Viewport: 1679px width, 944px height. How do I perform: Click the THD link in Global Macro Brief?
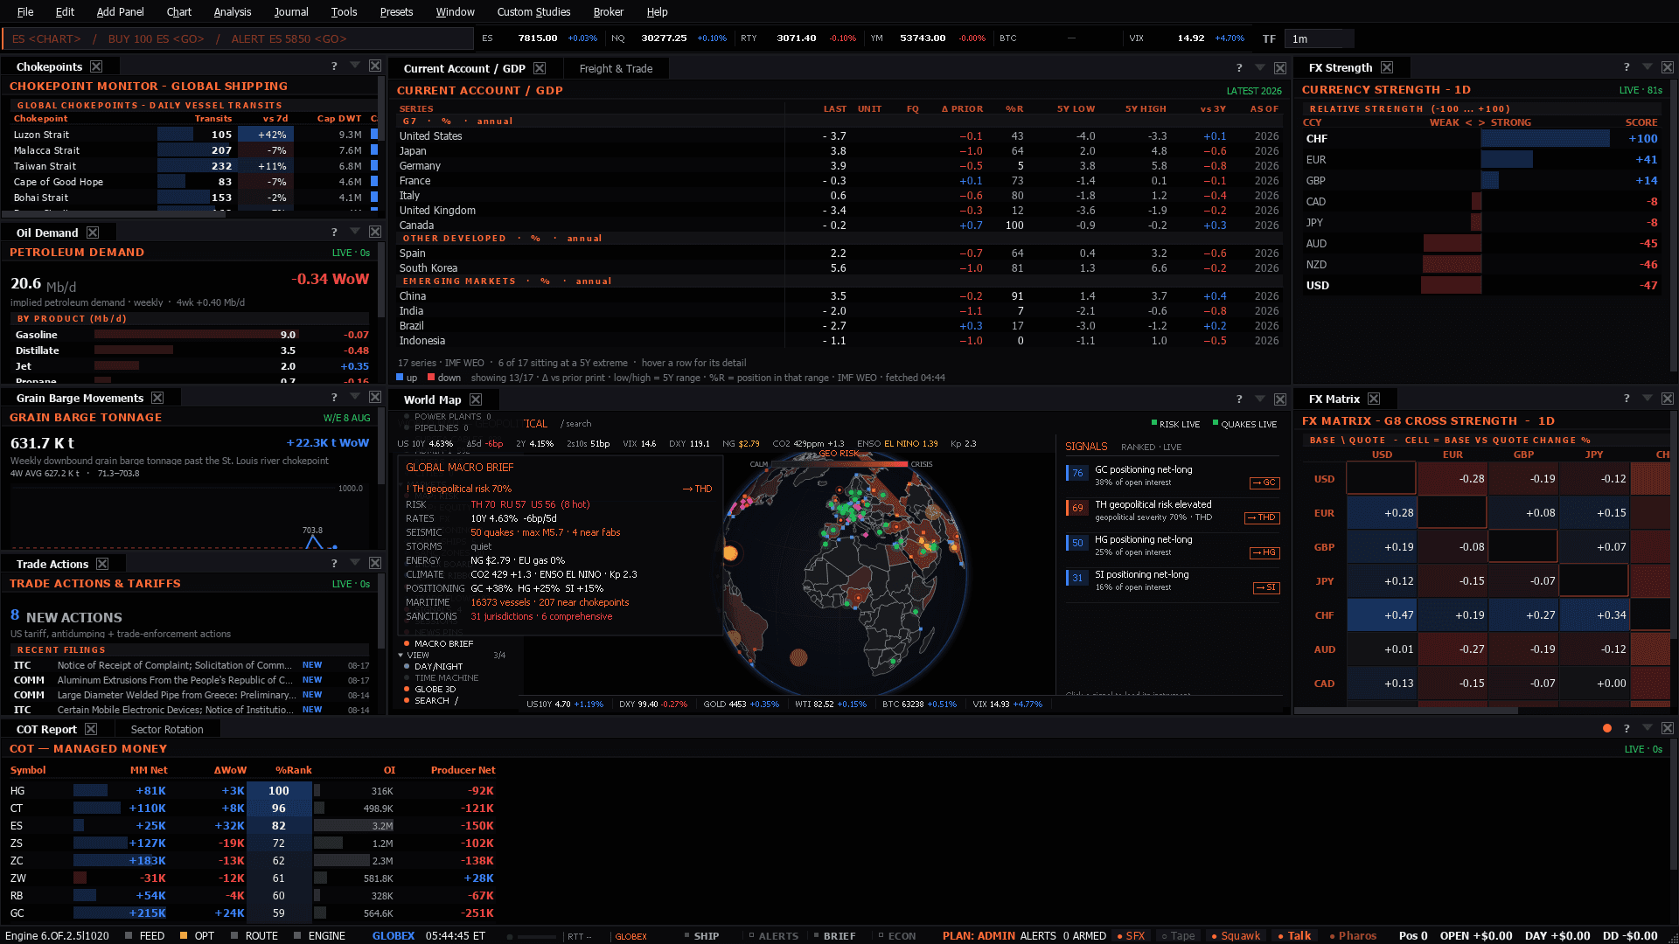[x=698, y=489]
